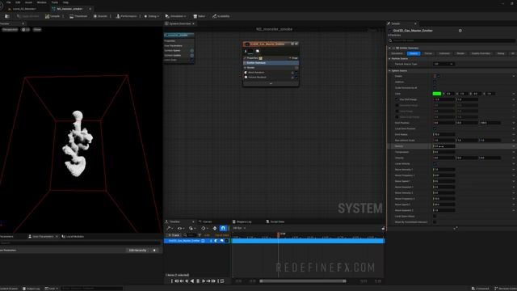Screen dimensions: 517x291
Task: Click the Thumbnail toolbar button
Action: pos(78,16)
